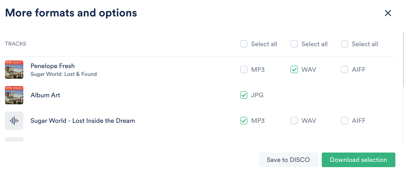
Task: Click Save to DISCO button
Action: click(288, 160)
